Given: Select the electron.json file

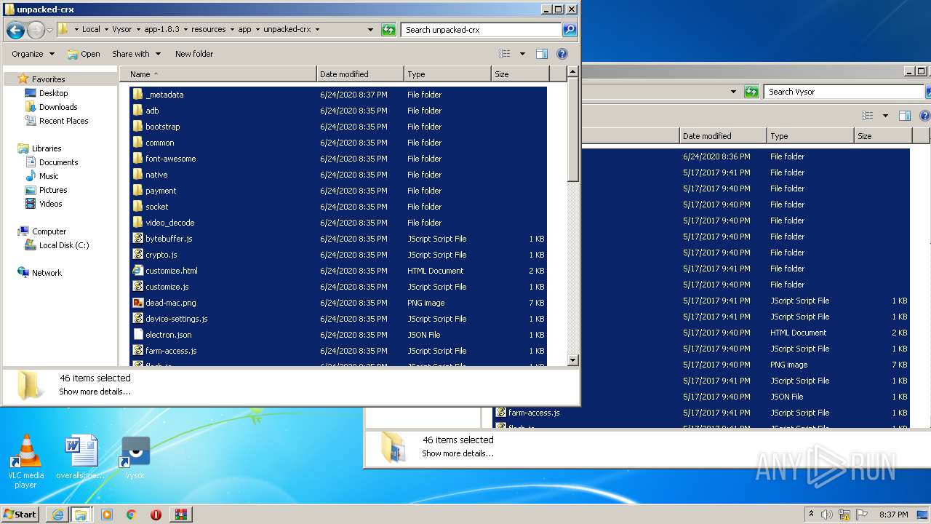Looking at the screenshot, I should [338, 335].
